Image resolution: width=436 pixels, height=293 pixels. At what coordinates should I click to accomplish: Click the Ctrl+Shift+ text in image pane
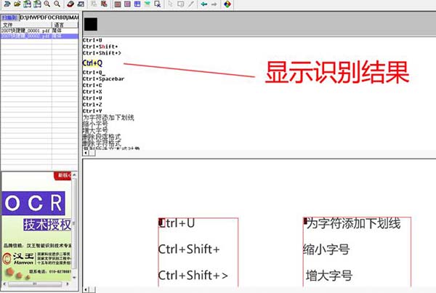point(189,249)
